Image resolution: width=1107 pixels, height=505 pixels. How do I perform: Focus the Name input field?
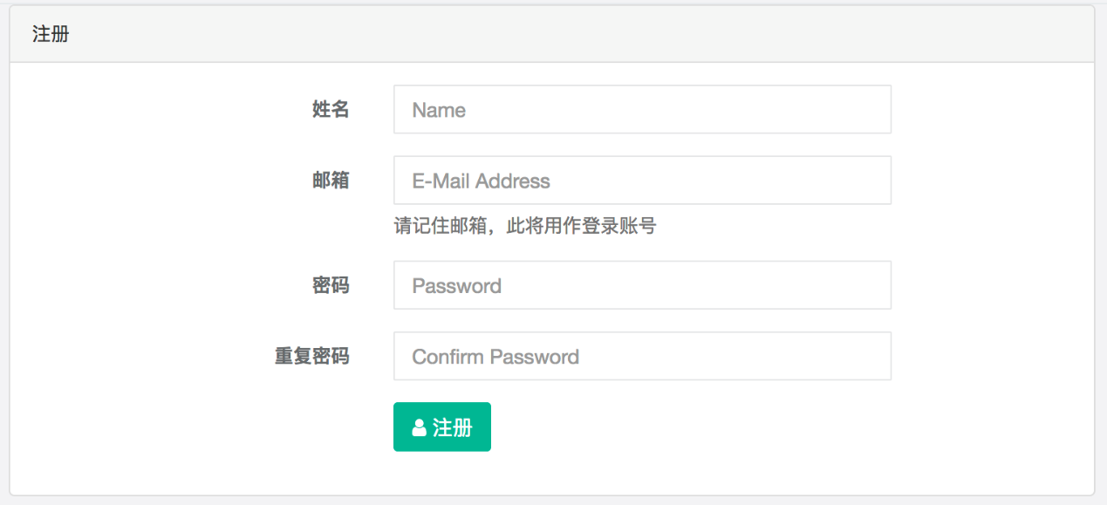tap(642, 110)
